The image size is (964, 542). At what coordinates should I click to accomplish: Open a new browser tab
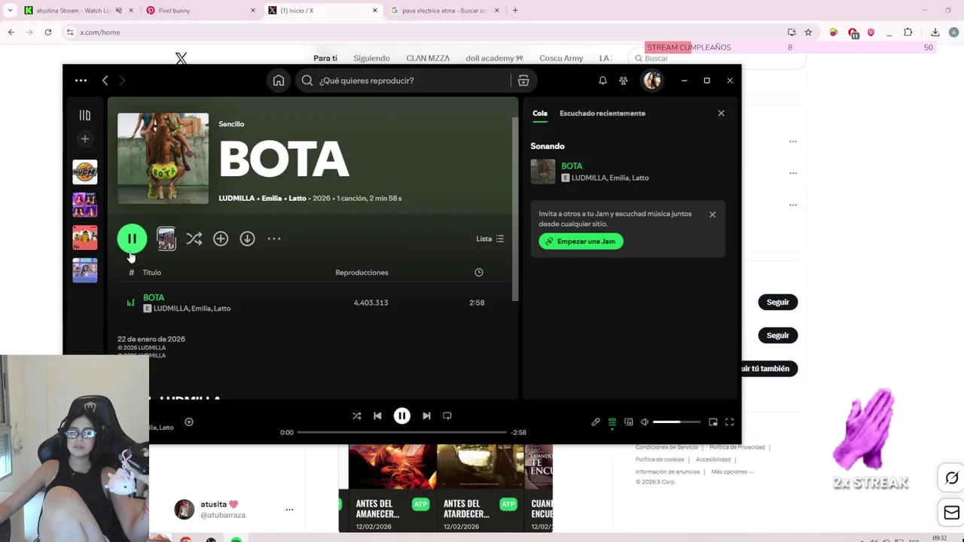tap(515, 11)
